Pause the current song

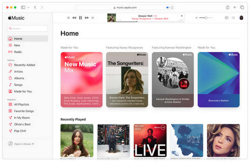81,18
